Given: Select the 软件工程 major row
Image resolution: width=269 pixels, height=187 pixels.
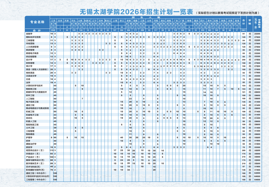Looking at the screenshot, I should [143, 95].
